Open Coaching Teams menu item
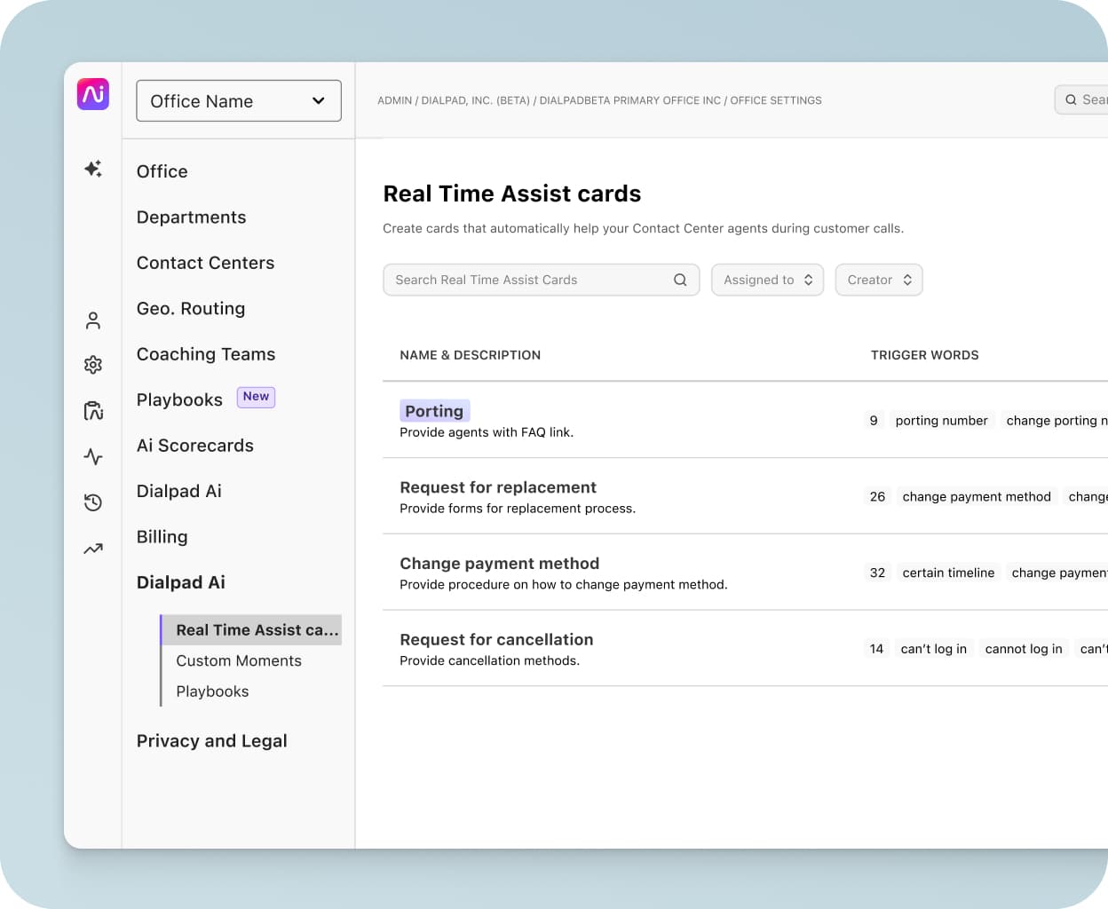The width and height of the screenshot is (1108, 909). tap(206, 354)
